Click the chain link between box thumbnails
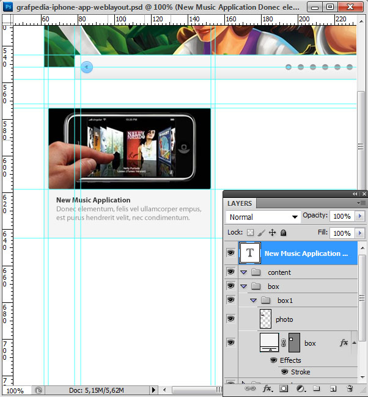 pyautogui.click(x=284, y=343)
